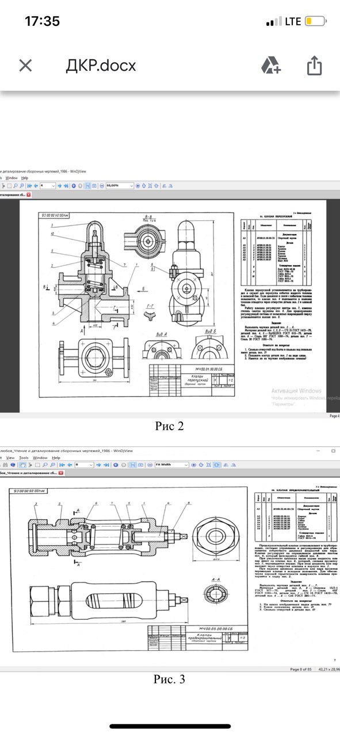Toggle continuous layout icon in Рис 2 toolbar
The height and width of the screenshot is (736, 340).
click(87, 186)
